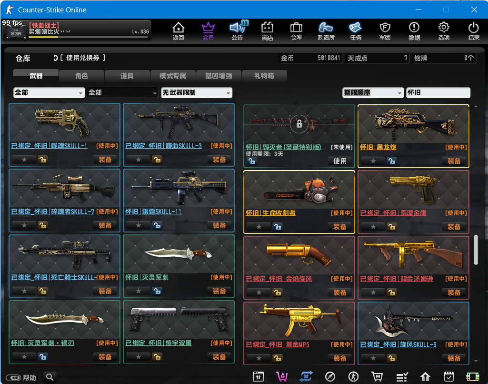Open the 军团 clan shield icon
The width and height of the screenshot is (488, 384).
click(x=385, y=31)
